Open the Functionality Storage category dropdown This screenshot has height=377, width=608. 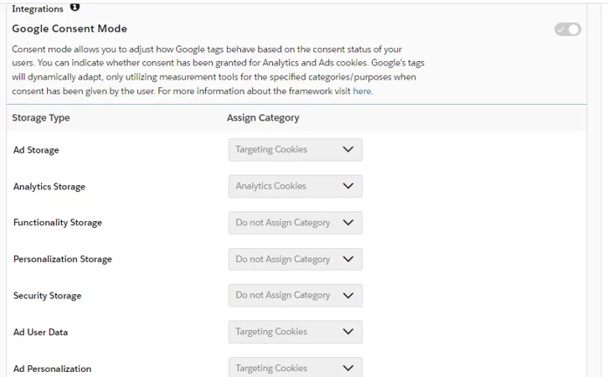[x=295, y=223]
